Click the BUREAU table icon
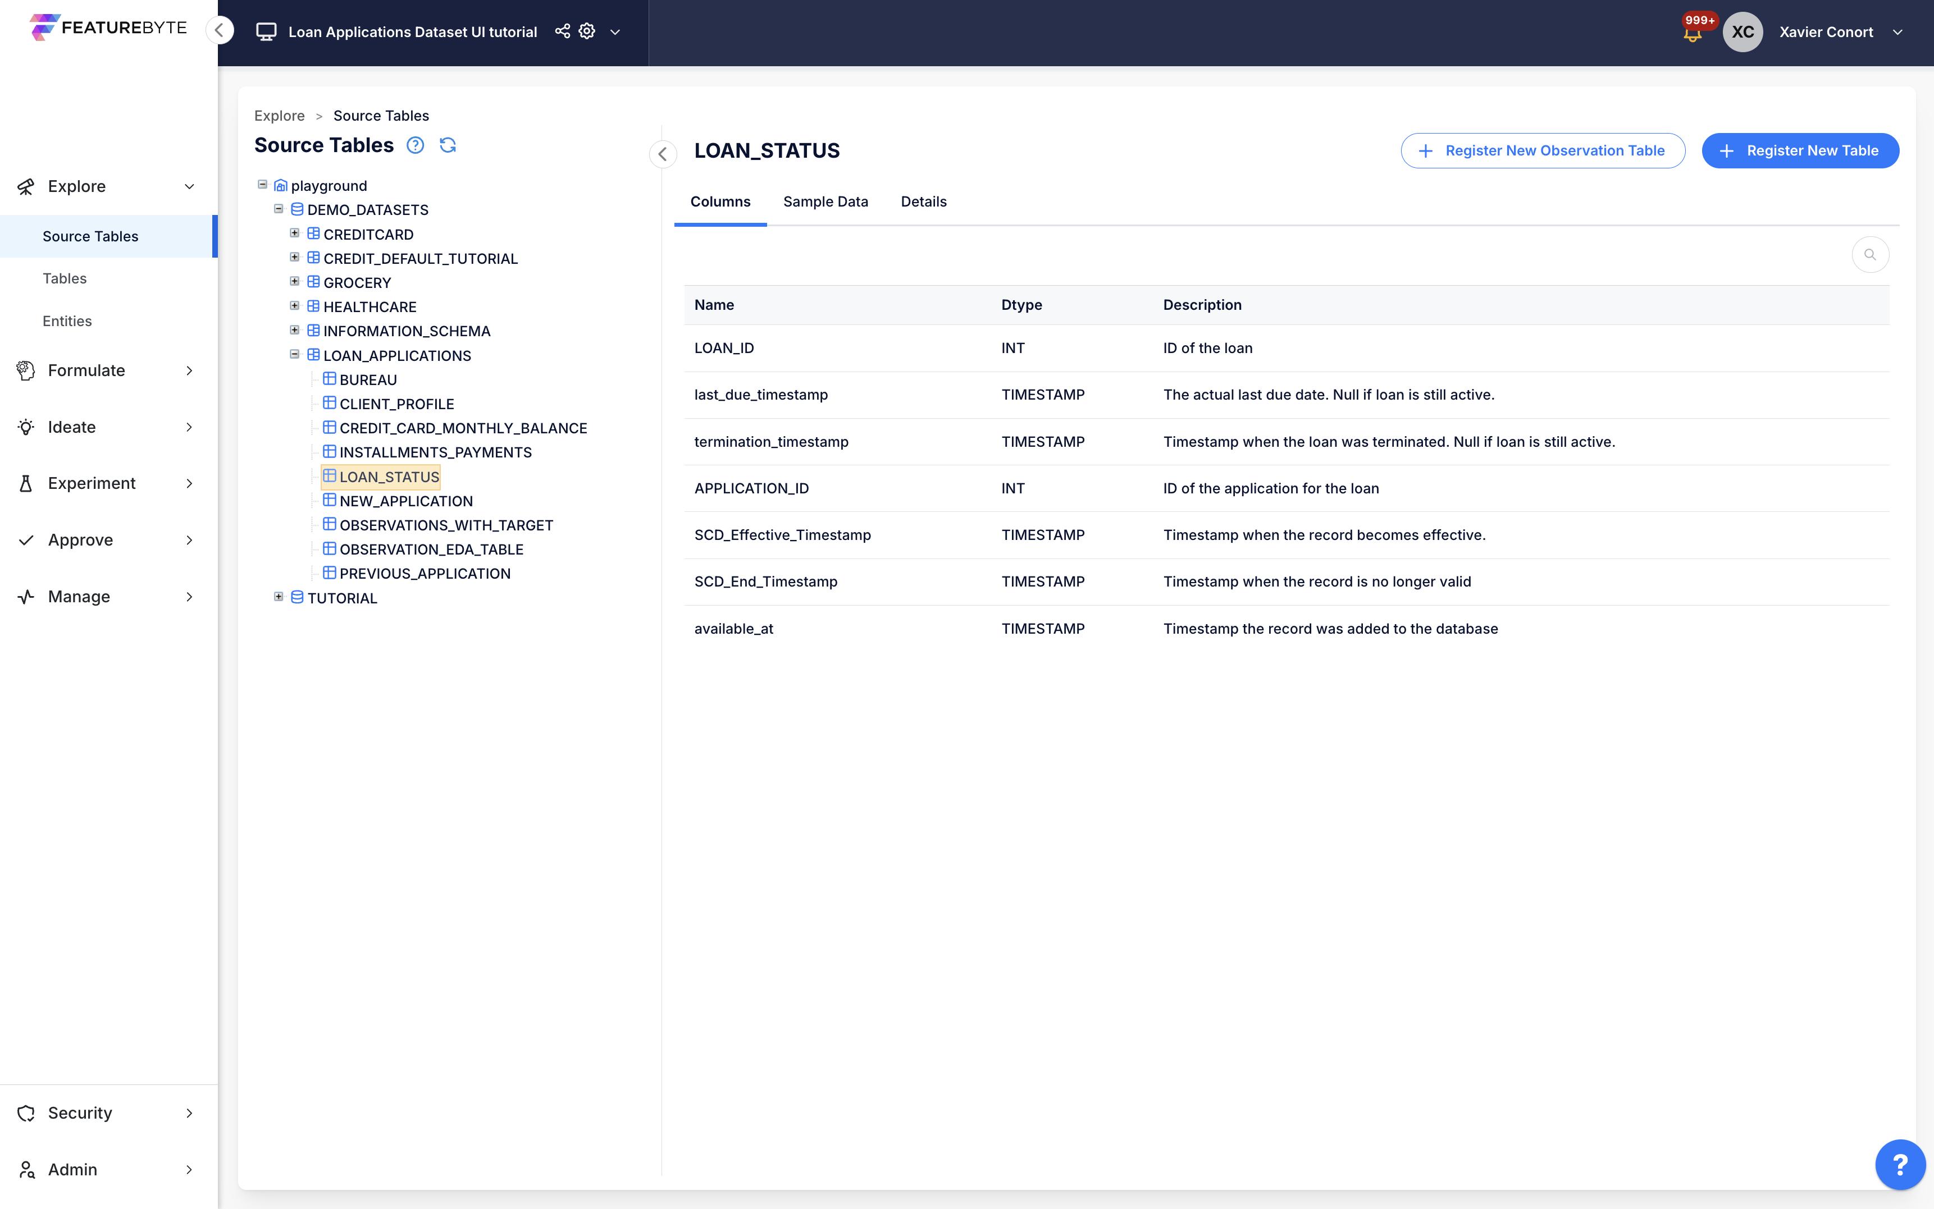The width and height of the screenshot is (1934, 1209). click(x=330, y=379)
